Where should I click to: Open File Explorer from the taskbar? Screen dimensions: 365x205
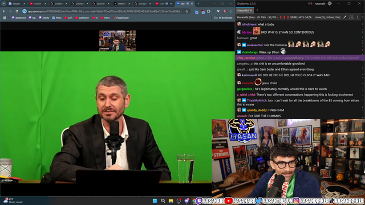click(x=171, y=201)
